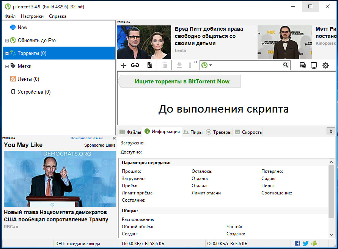Click the magnifier search icon

click(286, 65)
